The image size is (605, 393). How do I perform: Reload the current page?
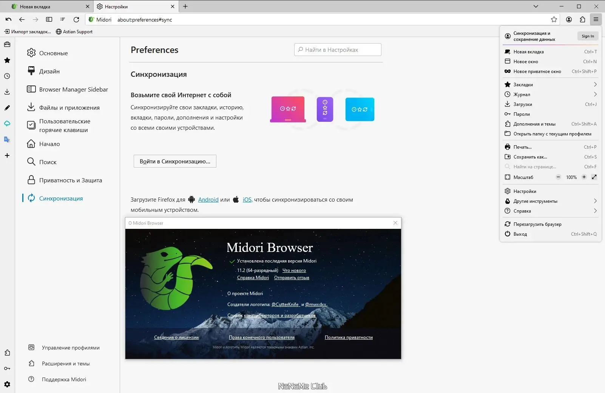[x=76, y=20]
